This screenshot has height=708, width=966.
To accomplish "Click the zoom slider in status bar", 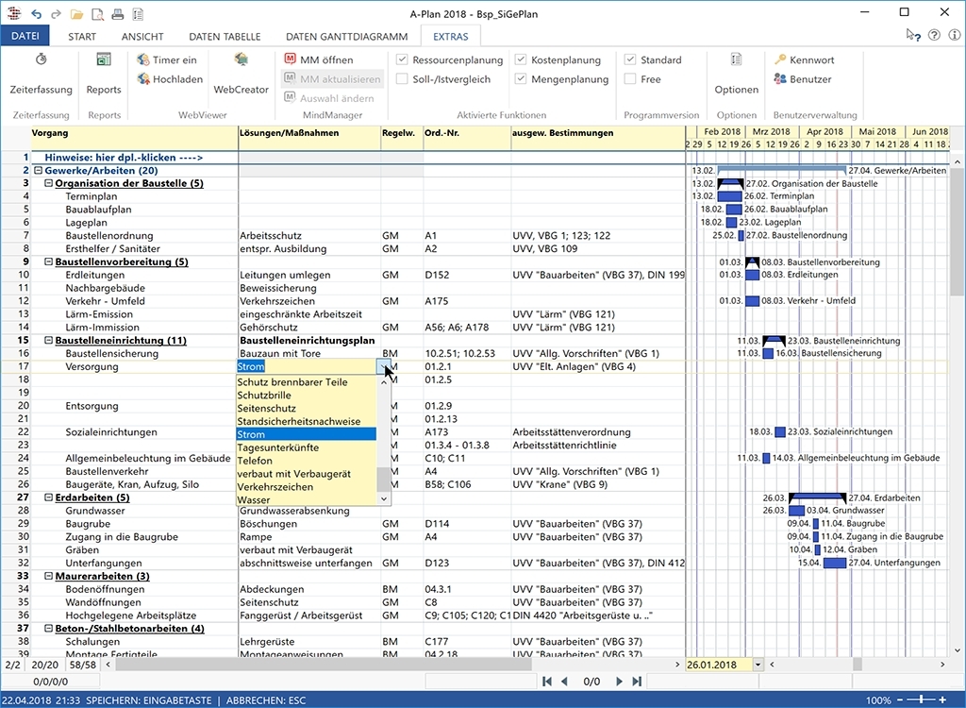I will 920,700.
